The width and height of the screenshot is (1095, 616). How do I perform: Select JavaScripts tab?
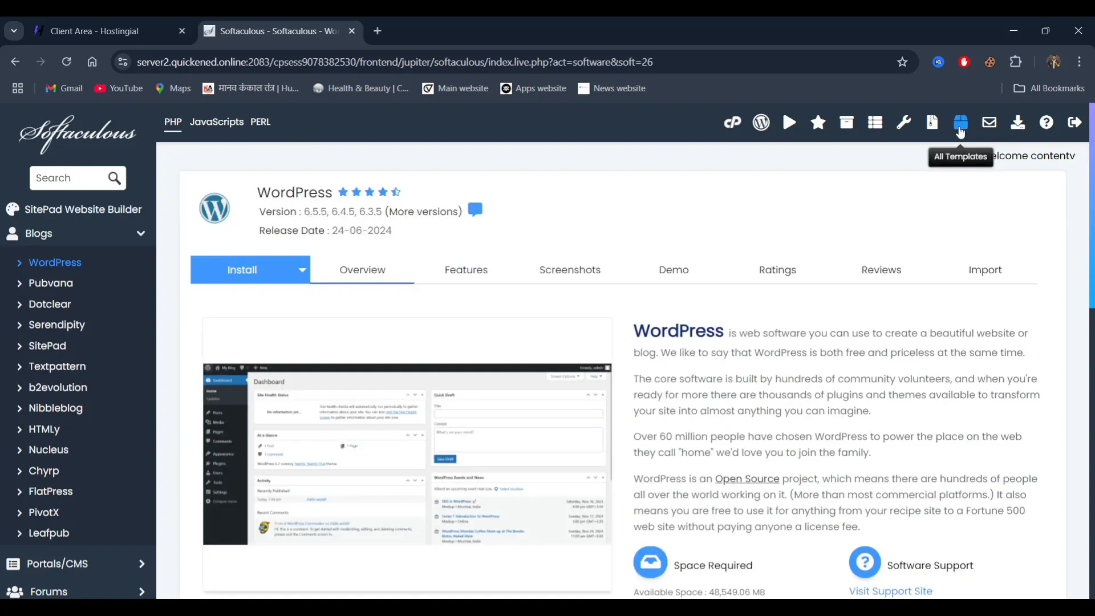[217, 121]
